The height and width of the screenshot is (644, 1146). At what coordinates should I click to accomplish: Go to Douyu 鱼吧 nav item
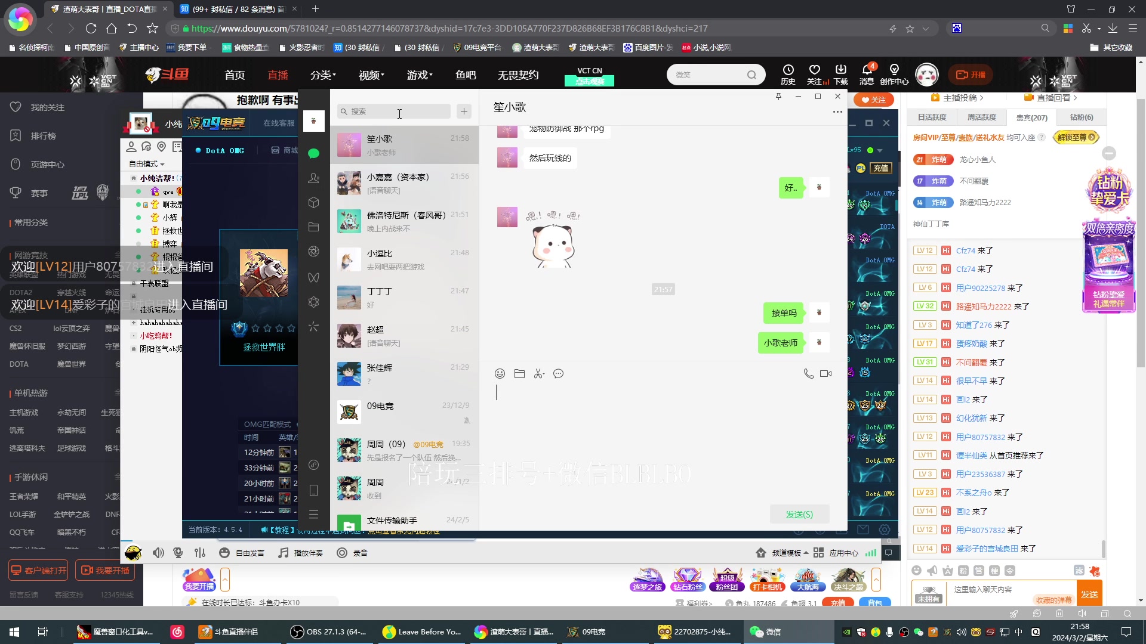[x=466, y=75]
